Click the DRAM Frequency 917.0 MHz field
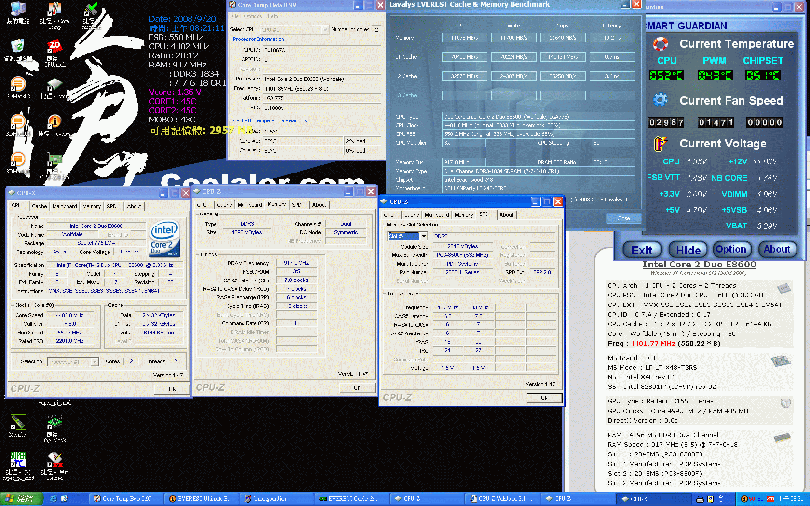Screen dimensions: 810x506 click(297, 263)
